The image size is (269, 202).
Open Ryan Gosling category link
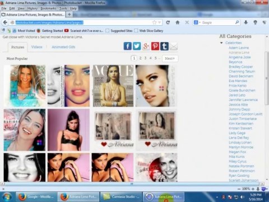point(239,176)
